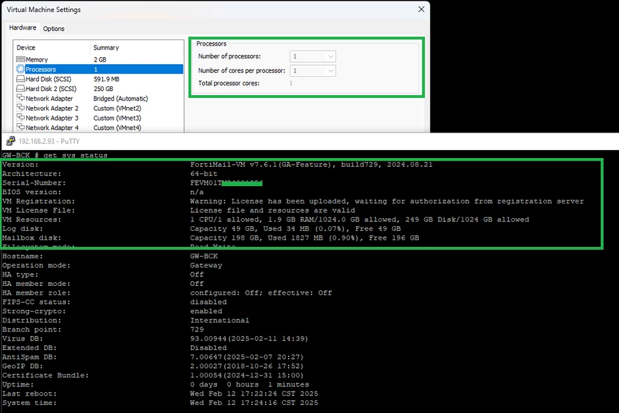Click the Bridged (Automatic) summary value
This screenshot has height=413, width=619.
(x=121, y=98)
